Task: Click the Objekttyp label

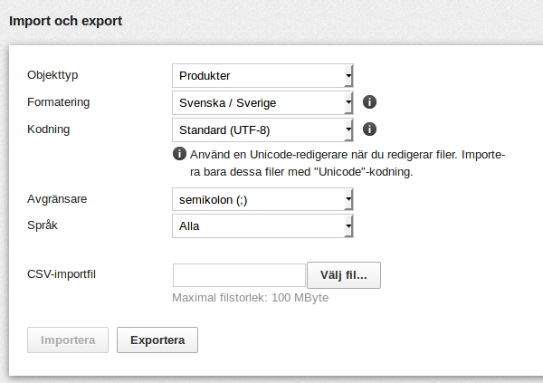Action: (x=52, y=75)
